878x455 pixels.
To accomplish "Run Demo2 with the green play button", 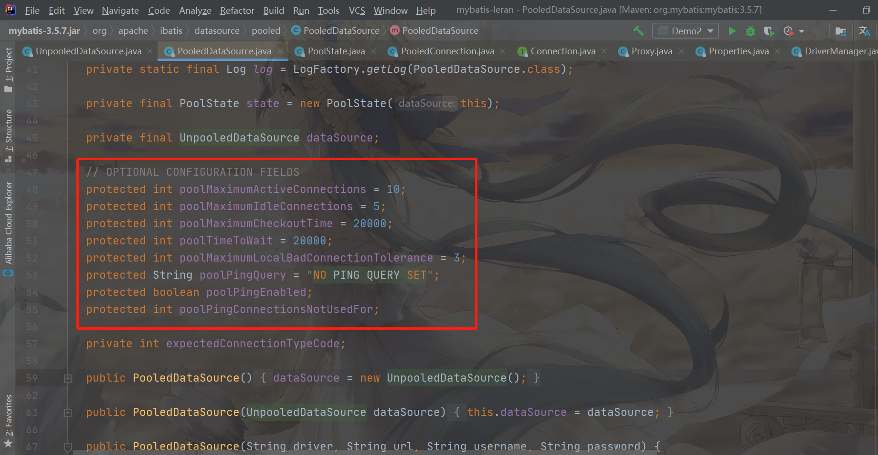I will tap(732, 31).
